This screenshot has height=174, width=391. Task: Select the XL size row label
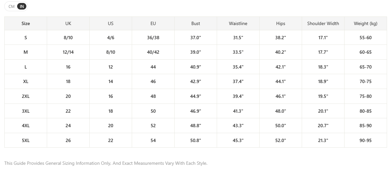(26, 81)
